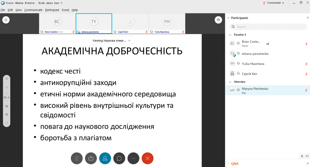
Task: Zoom in on the shared slide
Action: click(7, 106)
